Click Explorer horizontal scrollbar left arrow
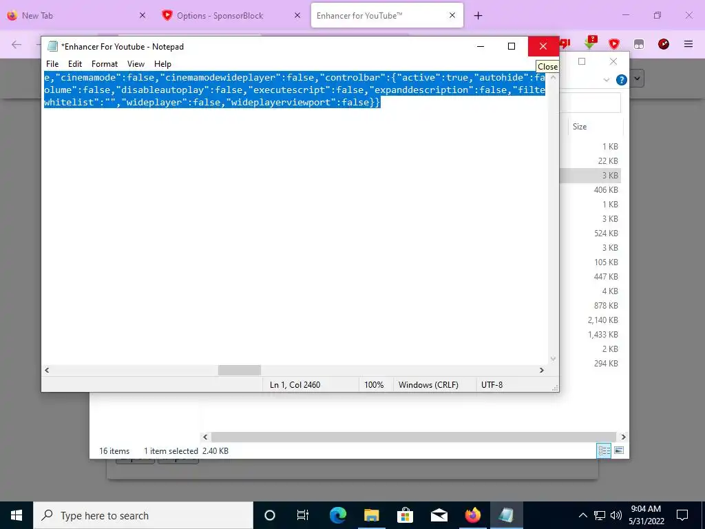705x529 pixels. click(205, 437)
